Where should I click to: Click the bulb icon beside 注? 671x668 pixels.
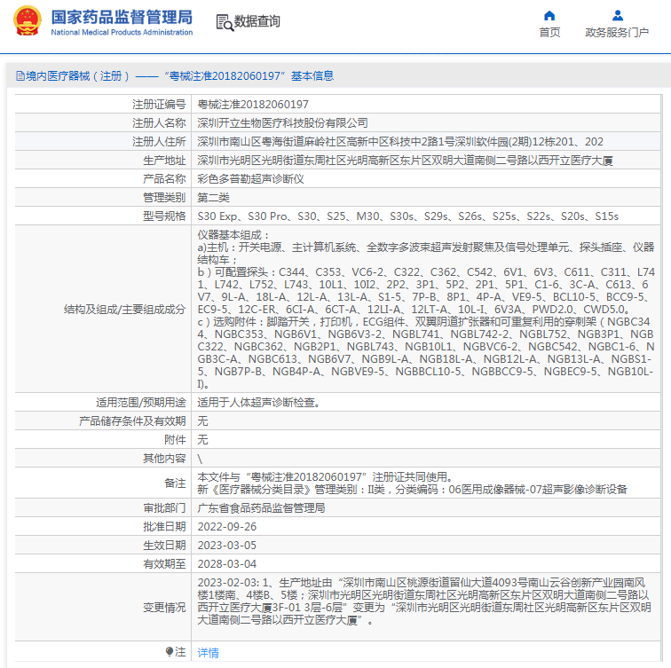tap(170, 651)
